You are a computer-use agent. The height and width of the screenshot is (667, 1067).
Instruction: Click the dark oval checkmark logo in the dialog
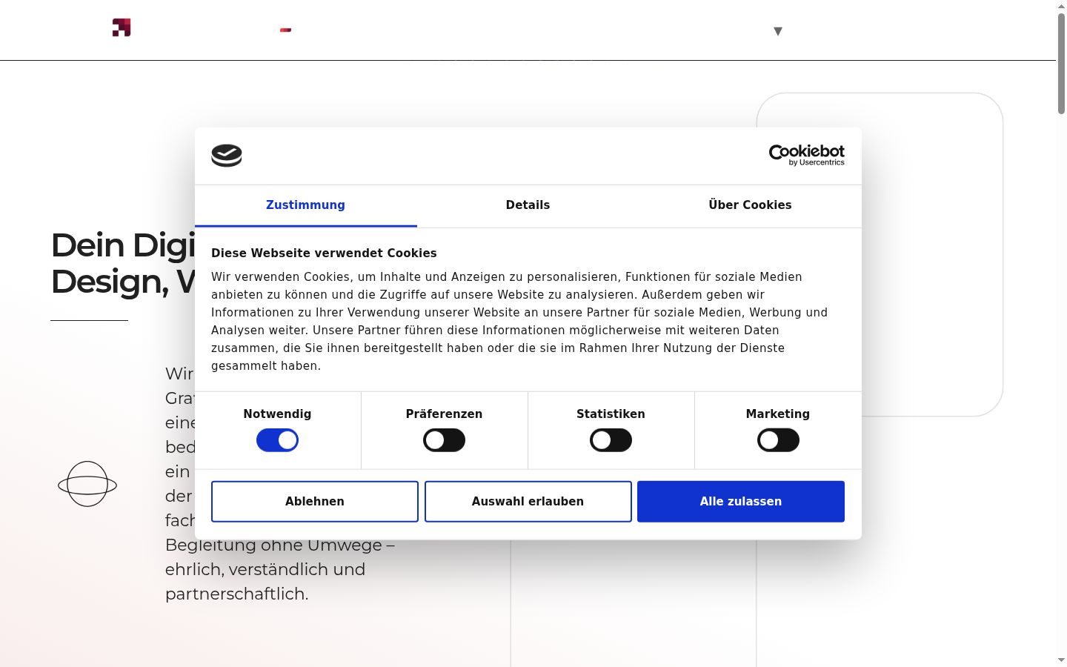227,156
